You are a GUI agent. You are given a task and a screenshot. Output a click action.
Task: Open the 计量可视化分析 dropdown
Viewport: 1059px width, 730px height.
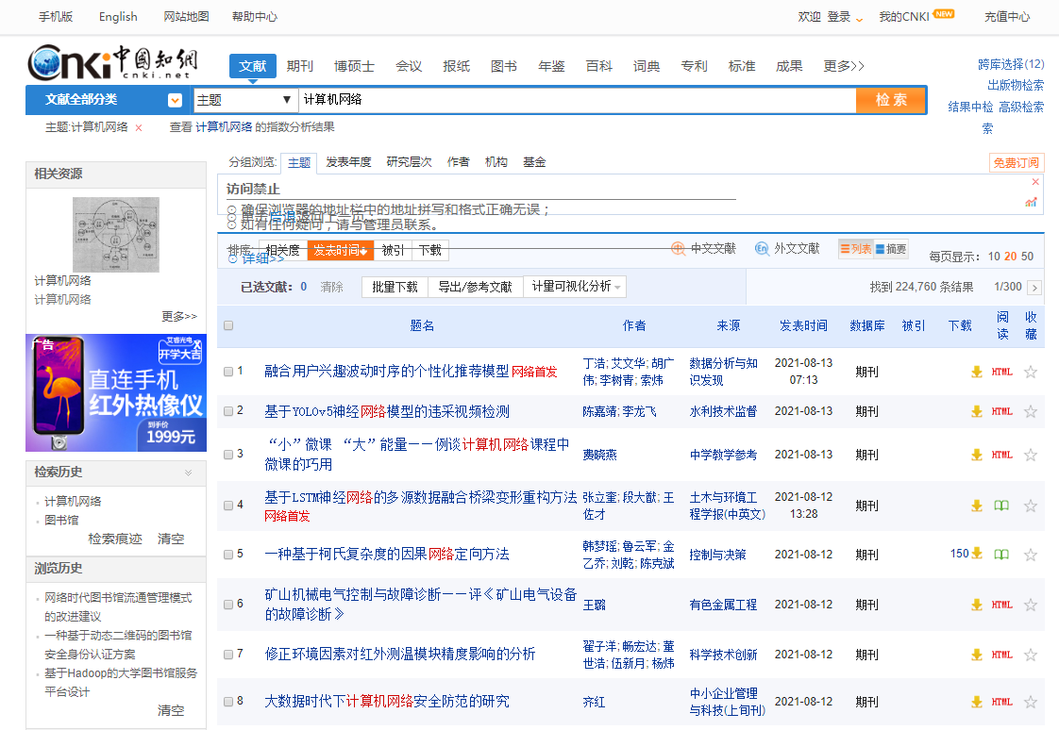point(575,287)
